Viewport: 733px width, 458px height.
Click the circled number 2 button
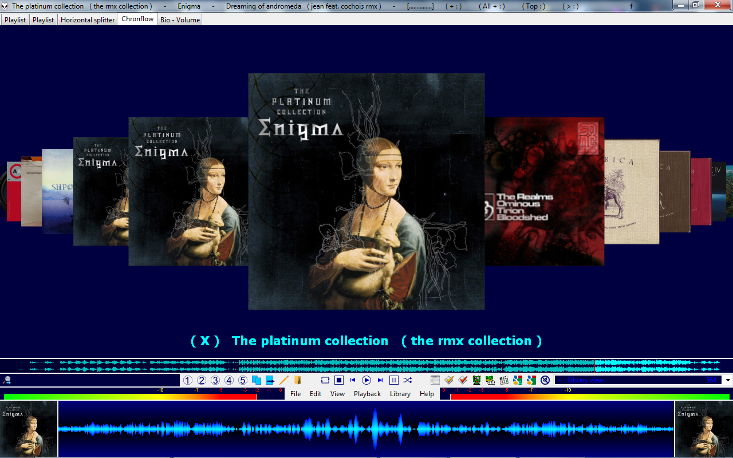pos(202,380)
